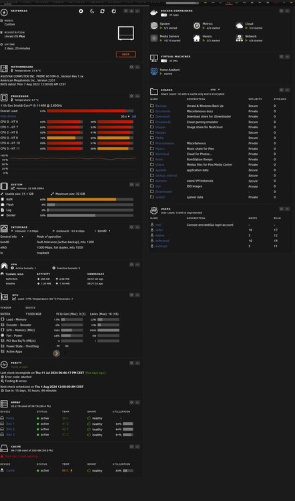Open the Documents share

point(163,111)
